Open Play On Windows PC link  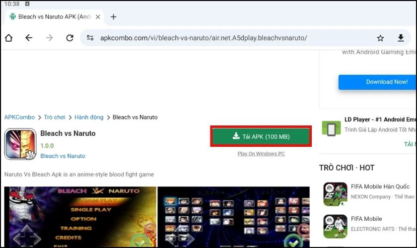point(261,154)
